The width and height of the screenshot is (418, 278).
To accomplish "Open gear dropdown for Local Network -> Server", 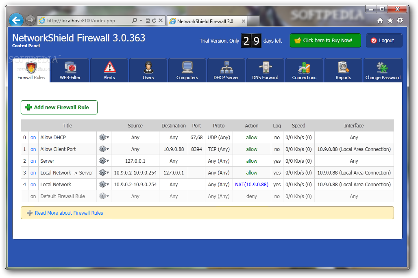I will pos(104,172).
